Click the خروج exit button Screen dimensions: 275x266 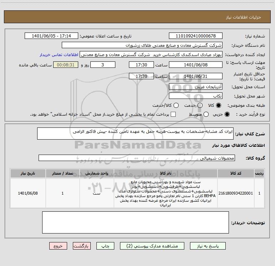(x=58, y=246)
